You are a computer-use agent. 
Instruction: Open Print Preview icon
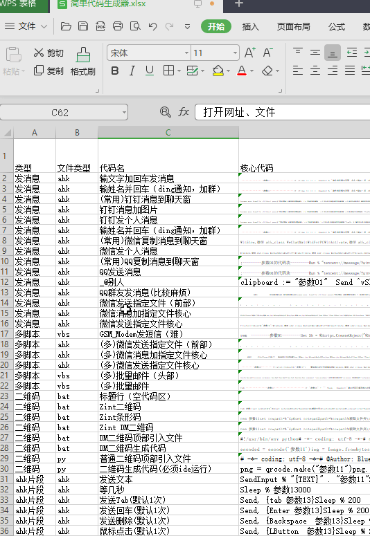tap(135, 26)
